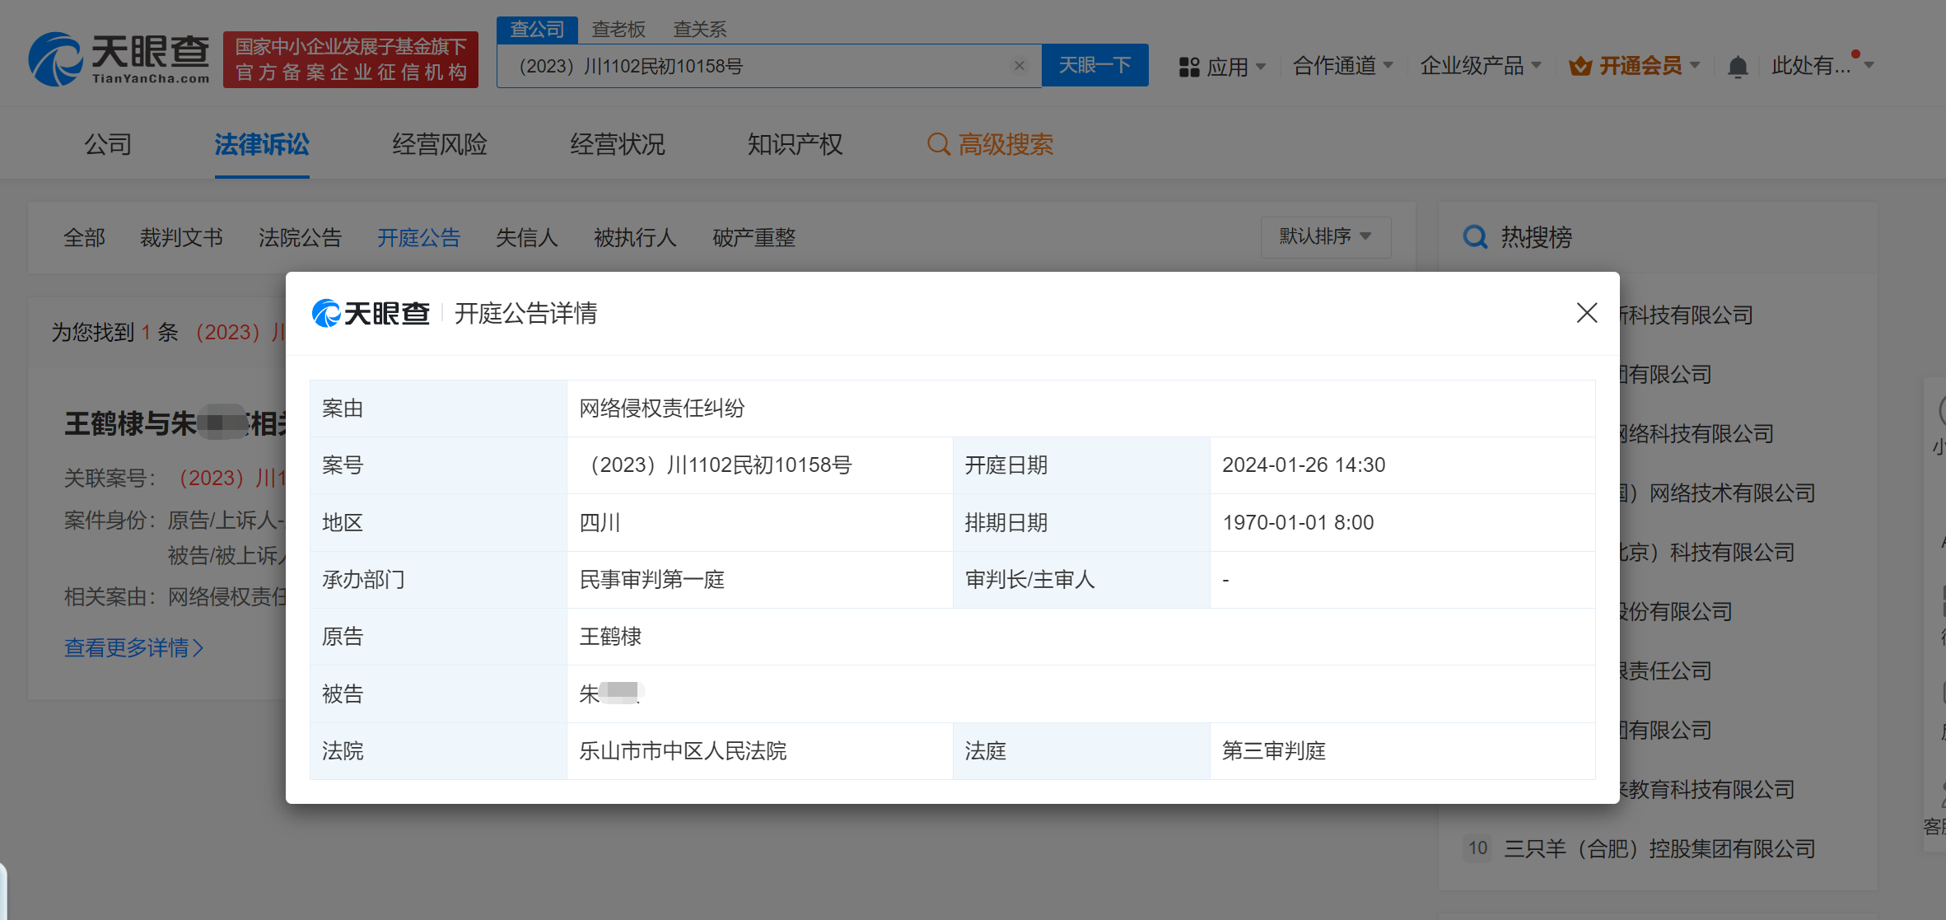The width and height of the screenshot is (1946, 920).
Task: Click the 开通会员 crown icon
Action: 1580,66
